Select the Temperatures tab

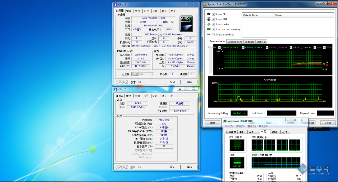coord(217,42)
